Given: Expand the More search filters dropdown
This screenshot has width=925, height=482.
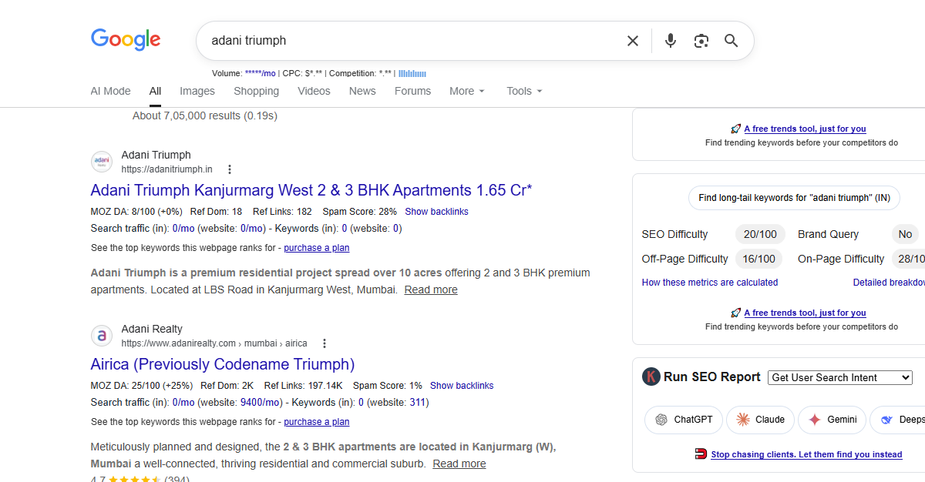Looking at the screenshot, I should point(467,91).
